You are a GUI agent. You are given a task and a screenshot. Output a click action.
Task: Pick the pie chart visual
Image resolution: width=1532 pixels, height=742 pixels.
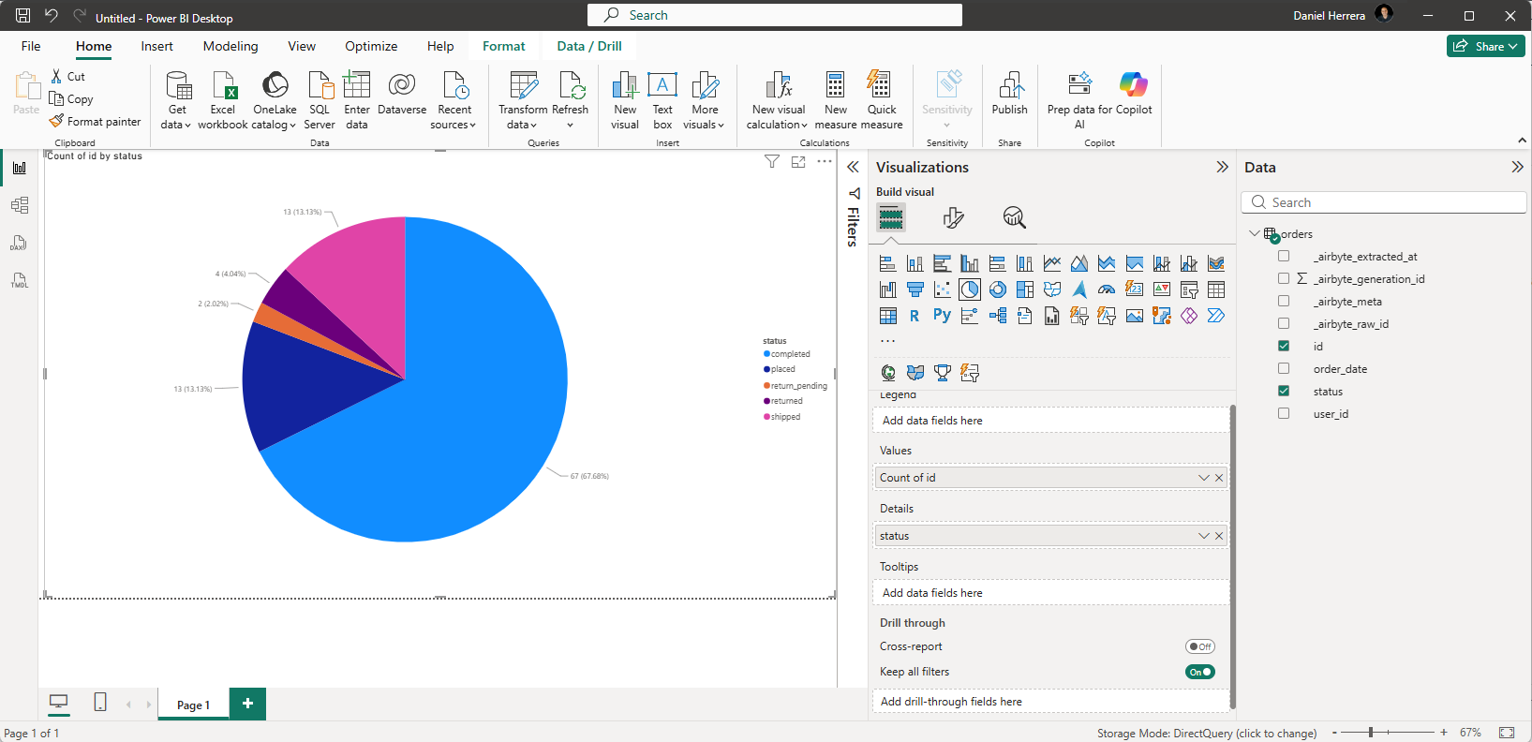coord(970,289)
